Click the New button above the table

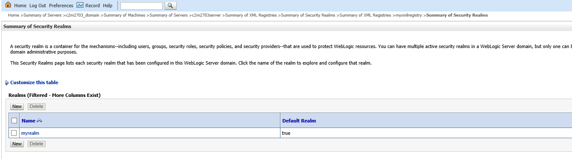pos(17,106)
